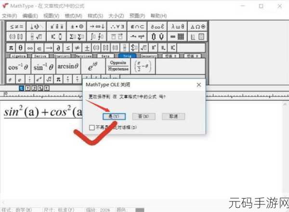Insert the sin⁻¹θ expression

[43, 66]
